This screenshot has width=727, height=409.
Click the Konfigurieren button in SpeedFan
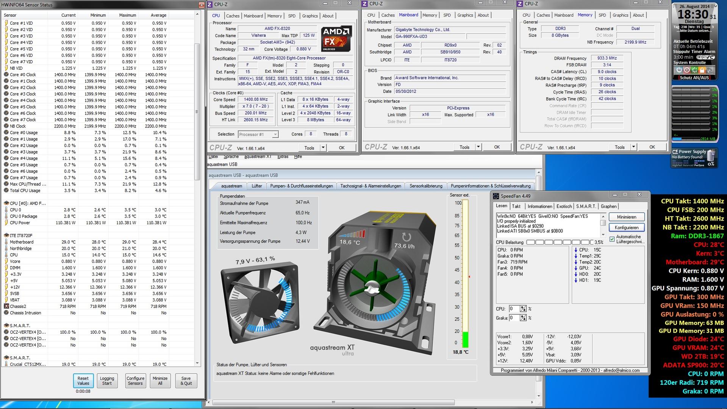click(x=626, y=227)
